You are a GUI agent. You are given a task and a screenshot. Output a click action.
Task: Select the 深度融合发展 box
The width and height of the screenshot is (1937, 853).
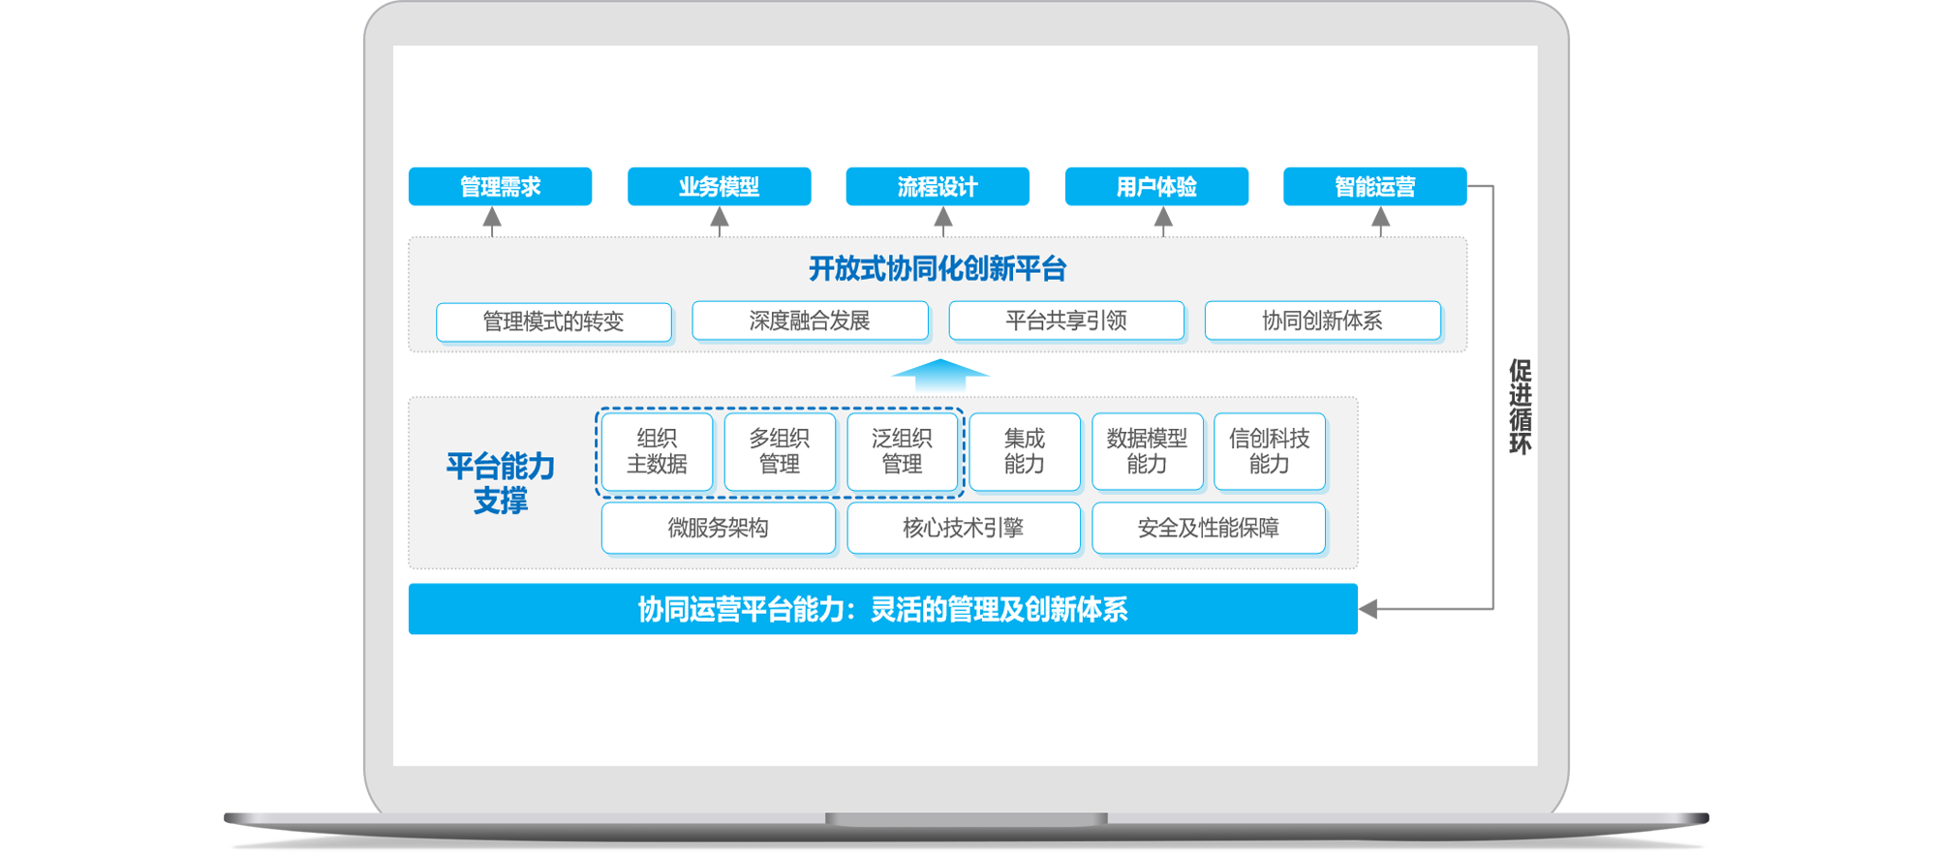810,320
